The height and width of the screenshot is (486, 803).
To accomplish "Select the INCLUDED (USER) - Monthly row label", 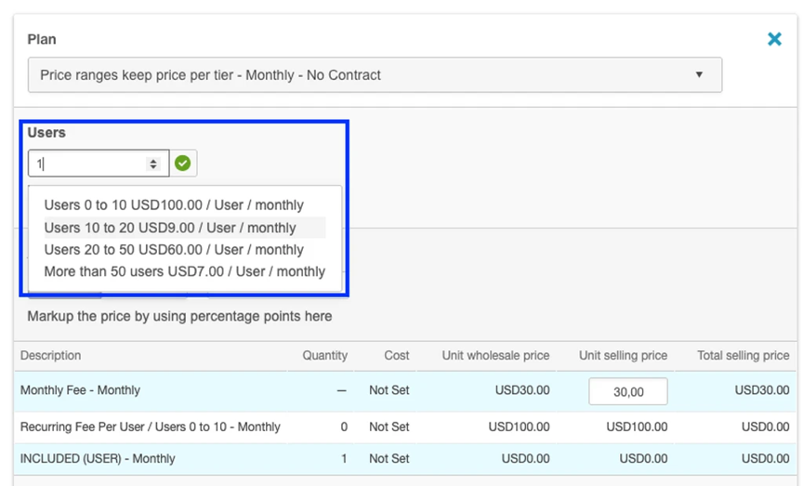I will click(x=98, y=458).
